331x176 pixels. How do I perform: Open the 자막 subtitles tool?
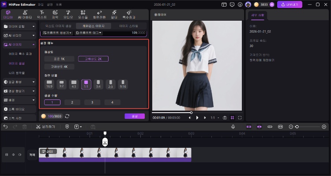coord(55,15)
